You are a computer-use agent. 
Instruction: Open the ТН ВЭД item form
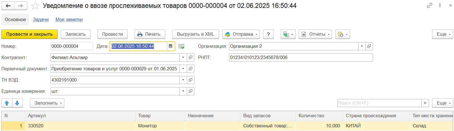click(x=190, y=80)
